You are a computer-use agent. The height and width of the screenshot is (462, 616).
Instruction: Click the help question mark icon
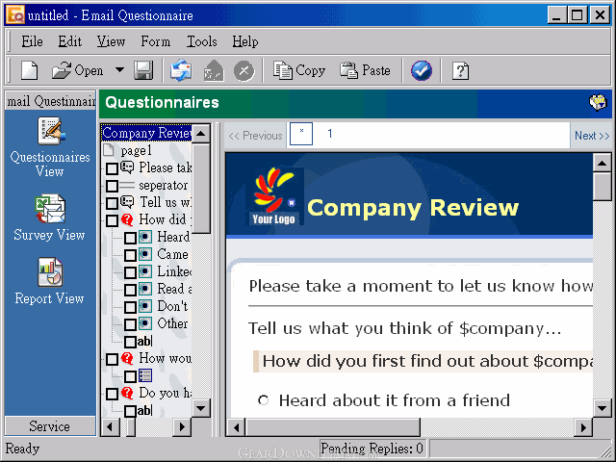coord(461,70)
